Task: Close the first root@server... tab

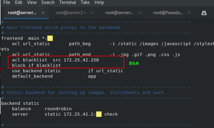Action: coord(43,13)
